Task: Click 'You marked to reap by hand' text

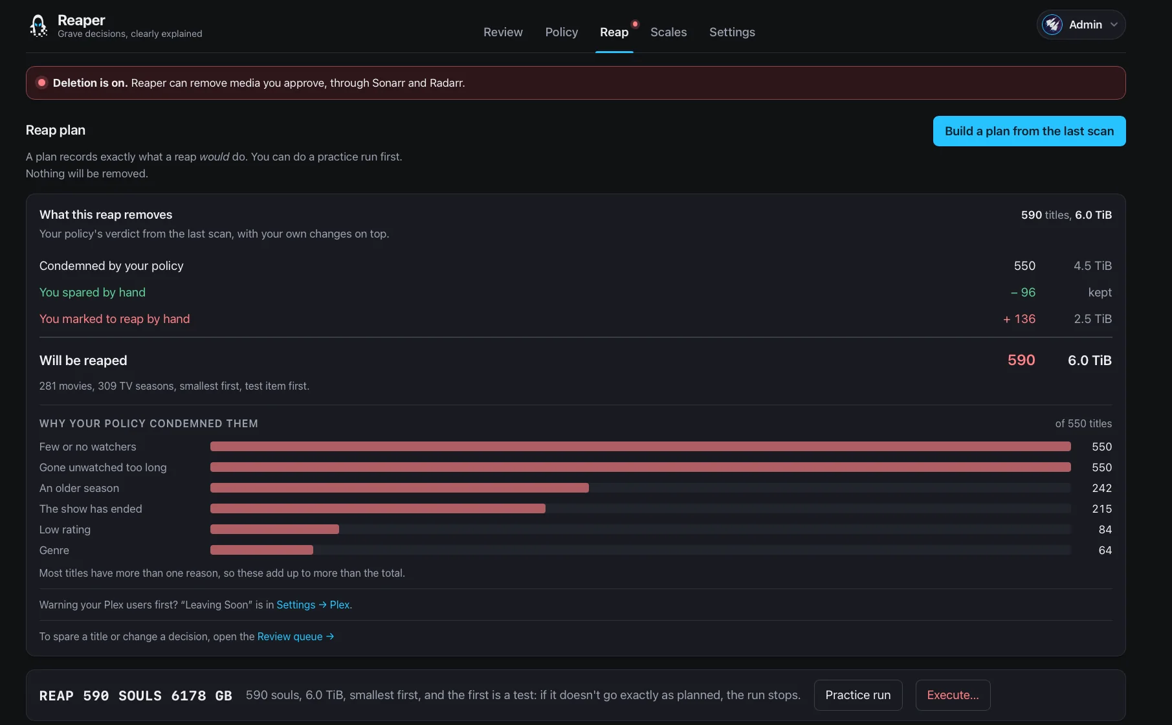Action: click(115, 319)
